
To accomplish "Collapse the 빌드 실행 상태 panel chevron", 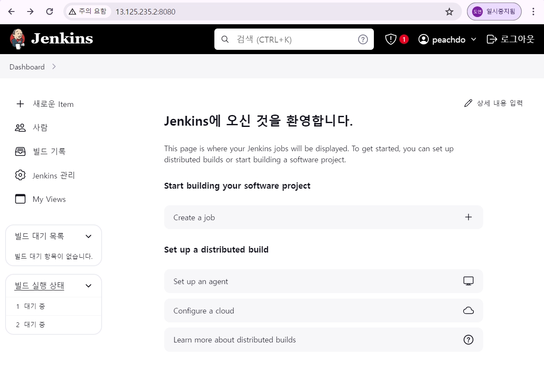I will point(88,285).
